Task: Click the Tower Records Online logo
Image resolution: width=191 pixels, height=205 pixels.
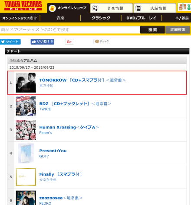Action: [23, 6]
